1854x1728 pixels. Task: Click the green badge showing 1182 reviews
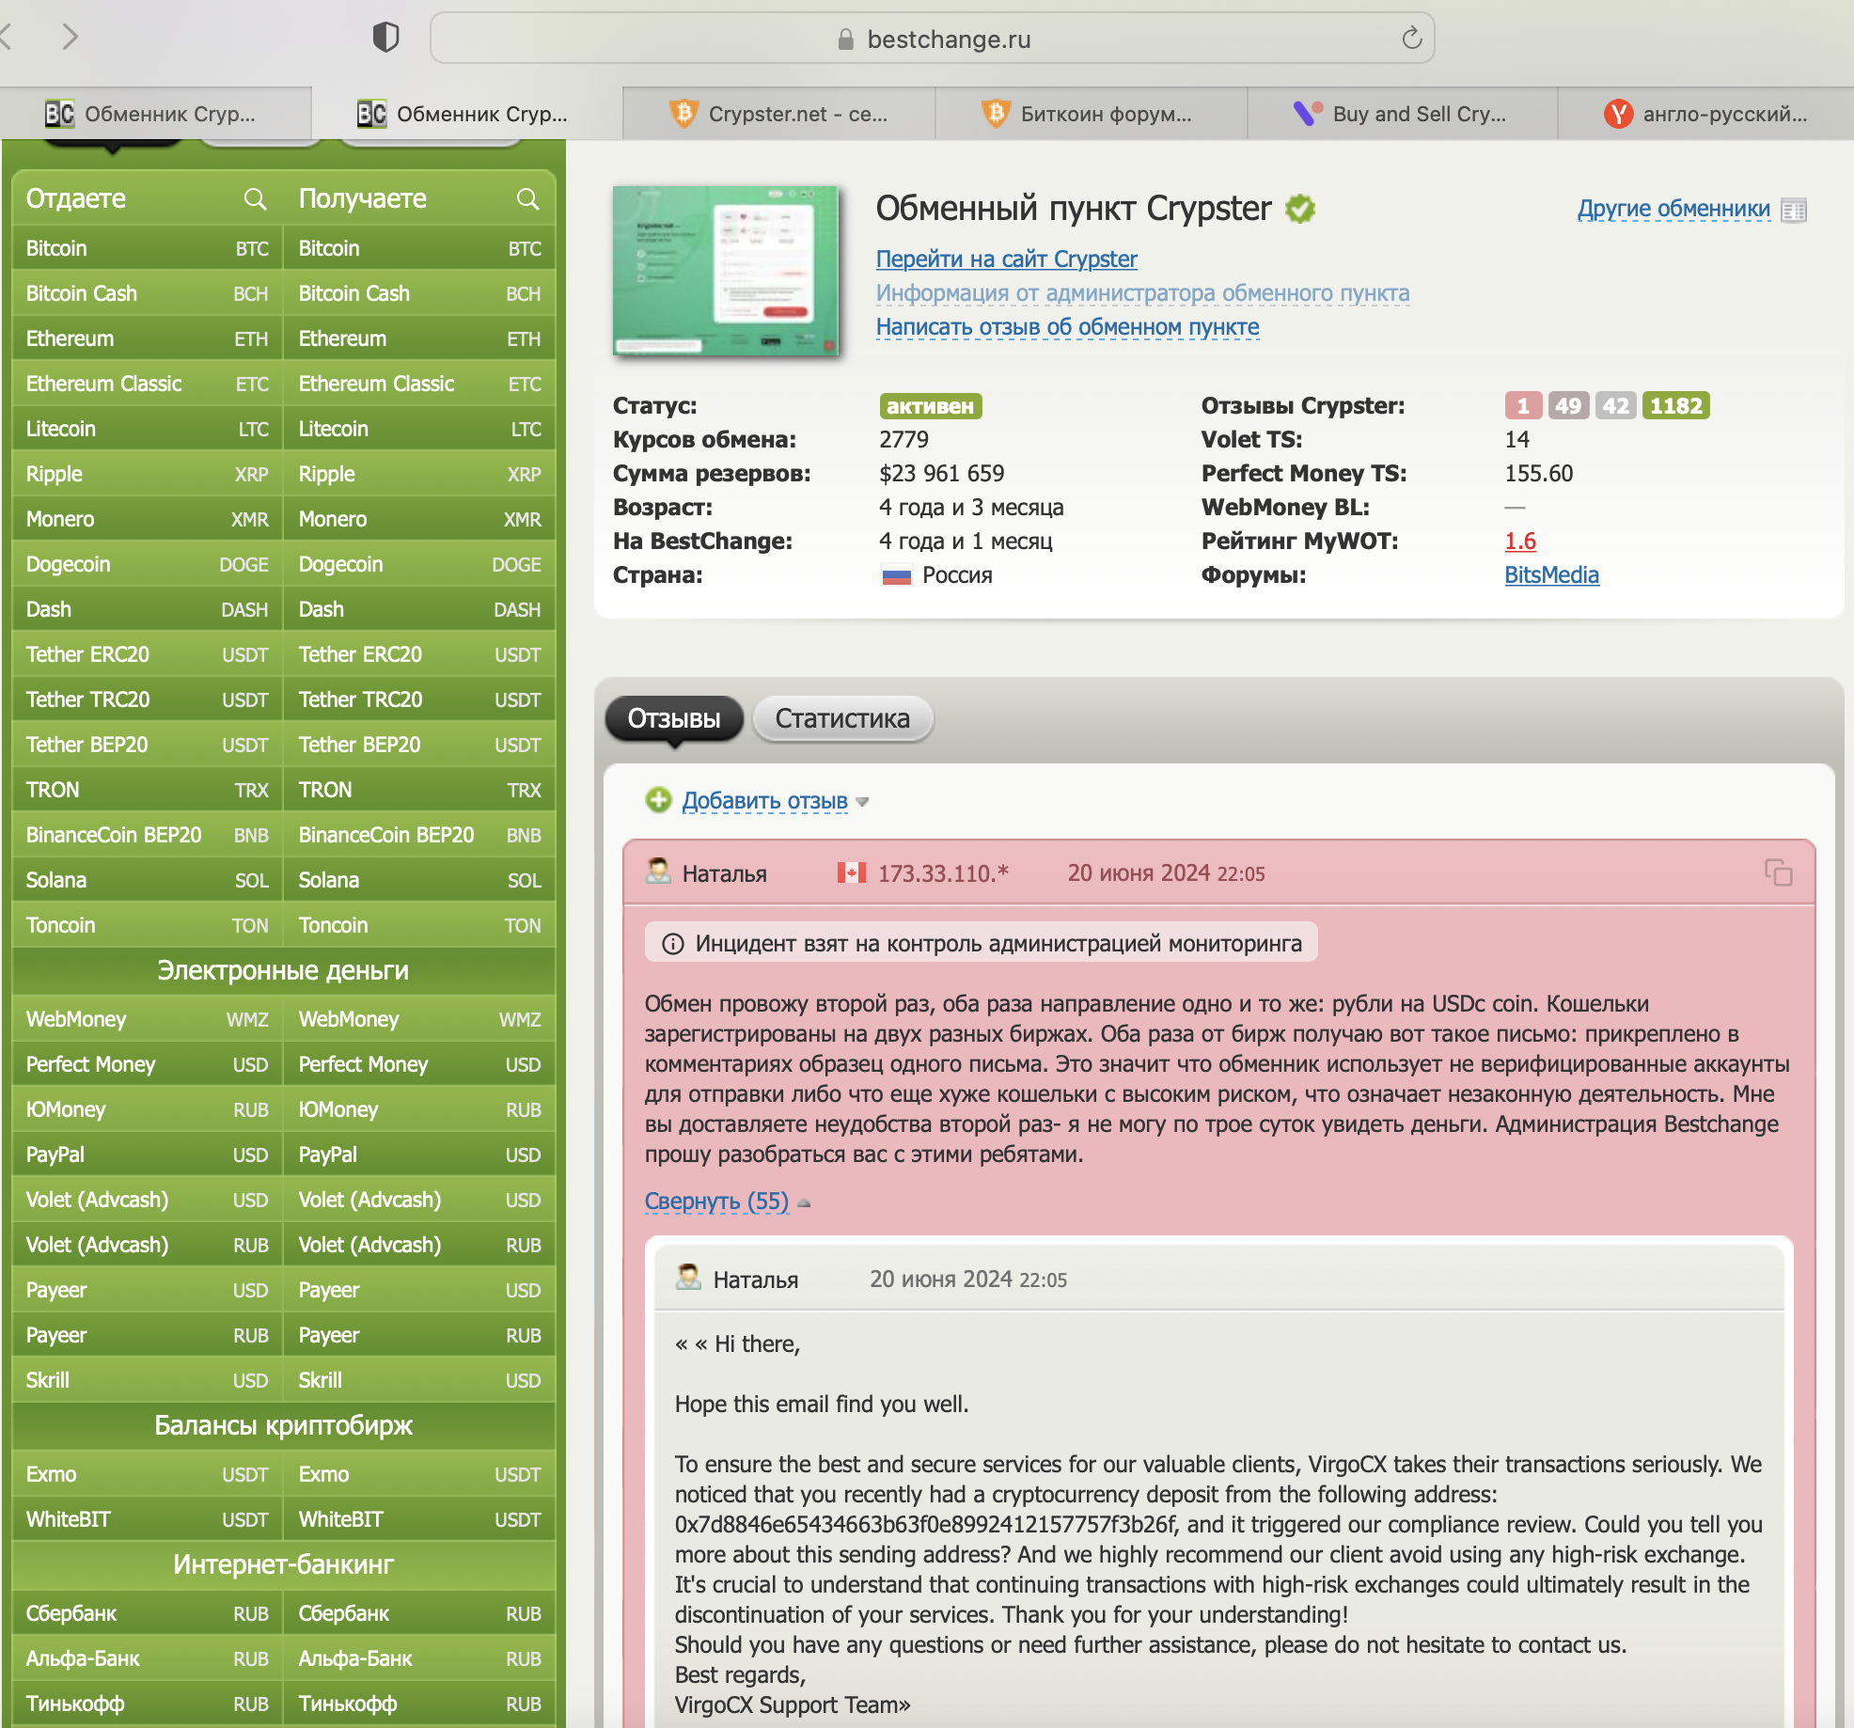(x=1675, y=405)
